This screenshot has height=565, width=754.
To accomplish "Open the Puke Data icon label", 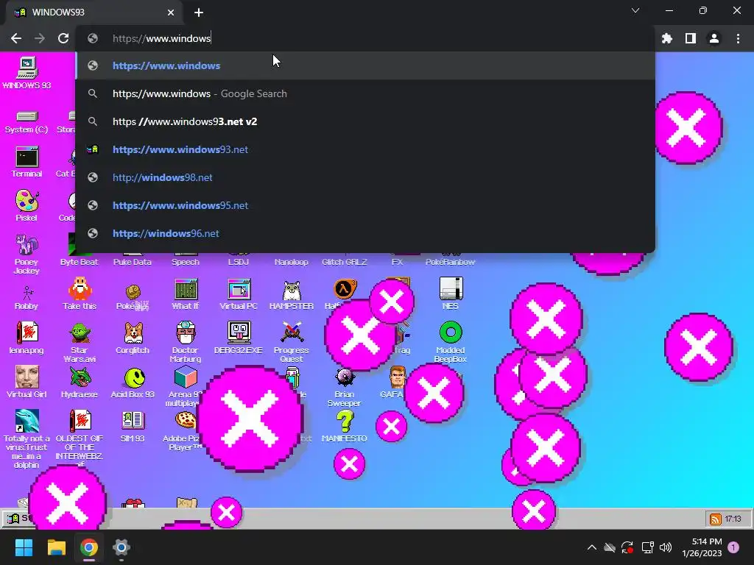I will coord(133,262).
